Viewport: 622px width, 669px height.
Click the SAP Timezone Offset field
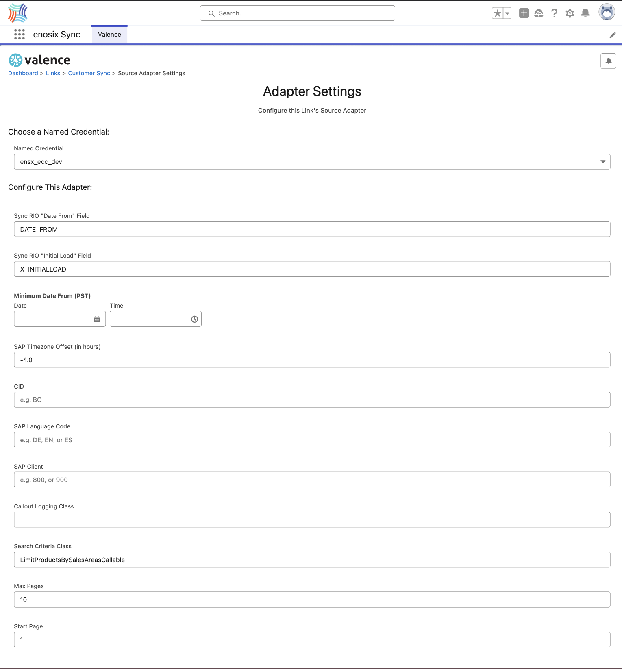coord(312,360)
